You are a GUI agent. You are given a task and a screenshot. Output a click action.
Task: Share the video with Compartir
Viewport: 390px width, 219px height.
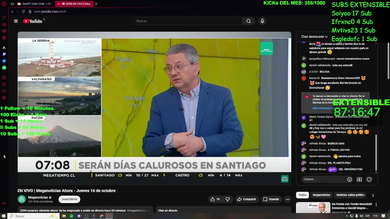pyautogui.click(x=246, y=199)
